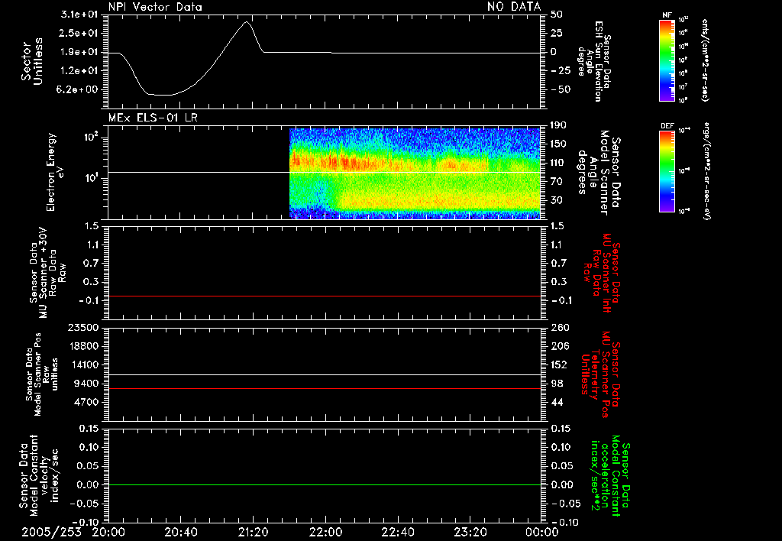
Task: Click the 110 scanner angle tick
Action: [558, 163]
